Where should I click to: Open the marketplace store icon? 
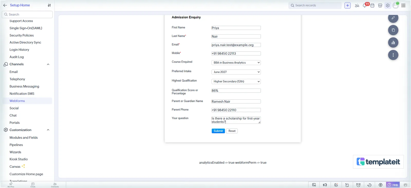click(380, 5)
